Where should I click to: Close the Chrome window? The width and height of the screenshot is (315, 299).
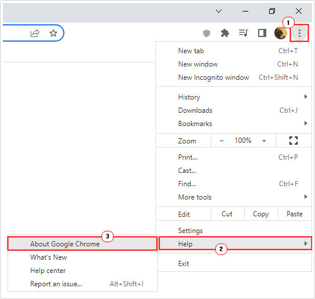coord(299,11)
